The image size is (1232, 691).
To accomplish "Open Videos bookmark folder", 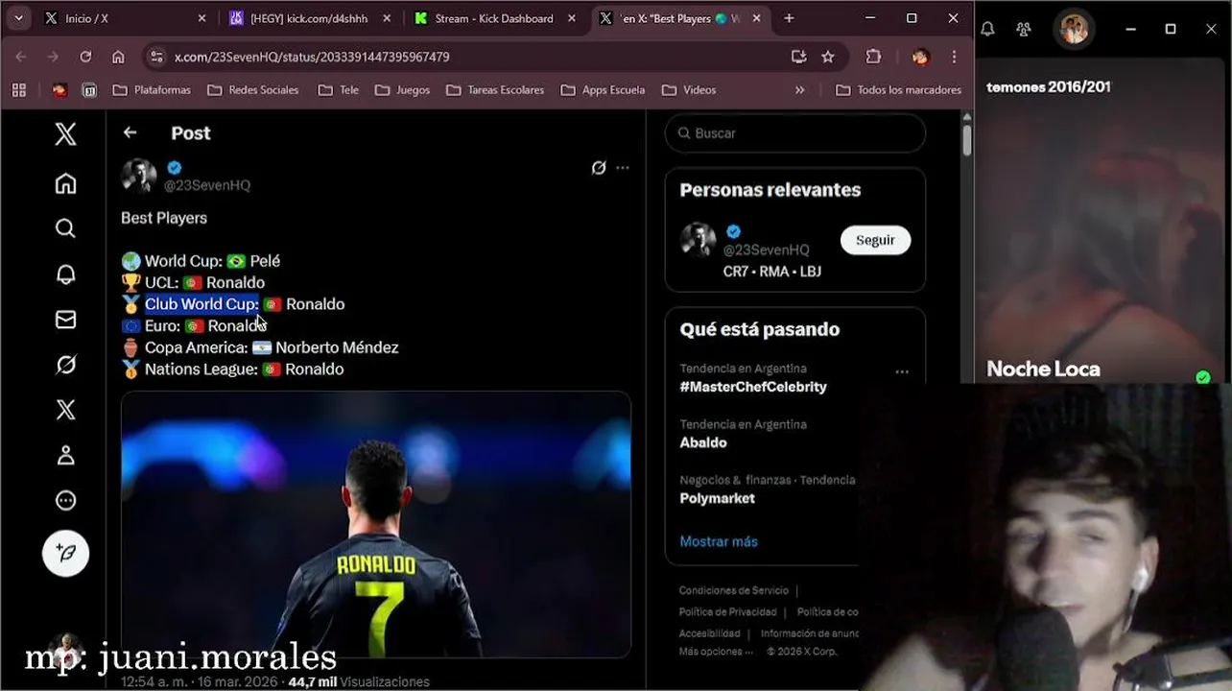I will tap(689, 90).
